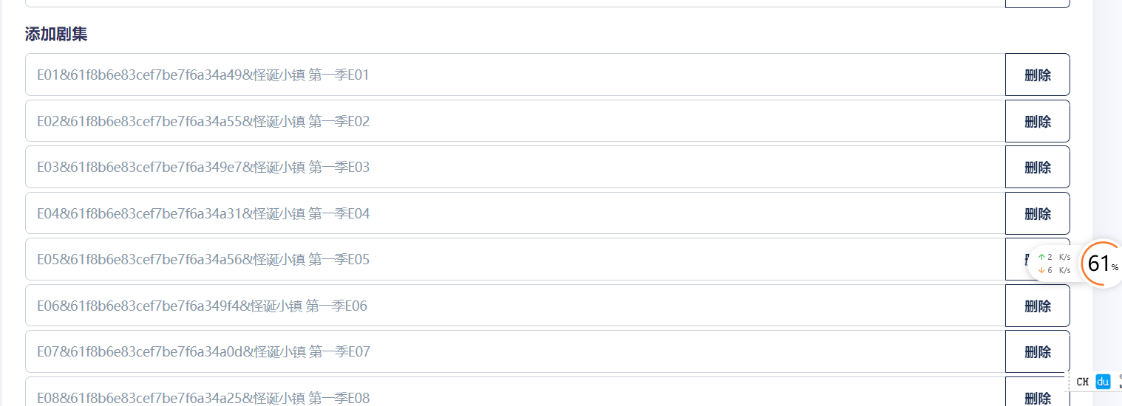Click into the E08 episode field
This screenshot has width=1122, height=406.
515,393
